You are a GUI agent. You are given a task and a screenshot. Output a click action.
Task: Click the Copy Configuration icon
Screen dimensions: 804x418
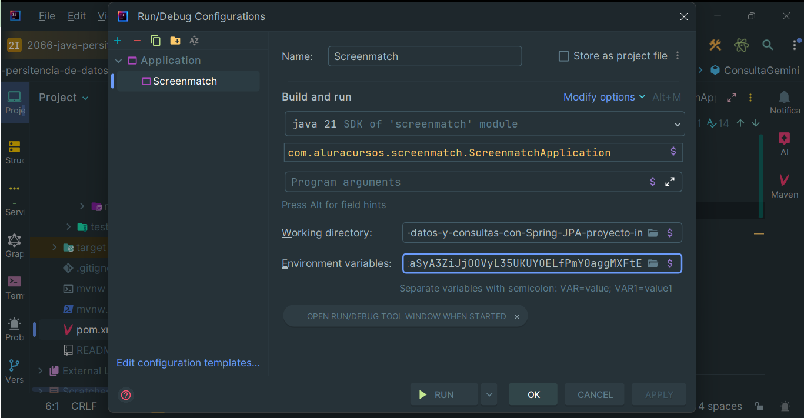click(156, 41)
